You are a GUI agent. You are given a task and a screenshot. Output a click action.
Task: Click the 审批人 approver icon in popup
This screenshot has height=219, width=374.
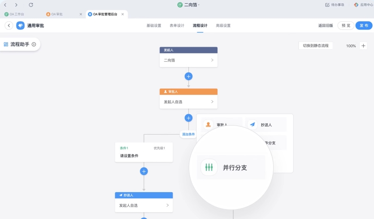click(209, 125)
